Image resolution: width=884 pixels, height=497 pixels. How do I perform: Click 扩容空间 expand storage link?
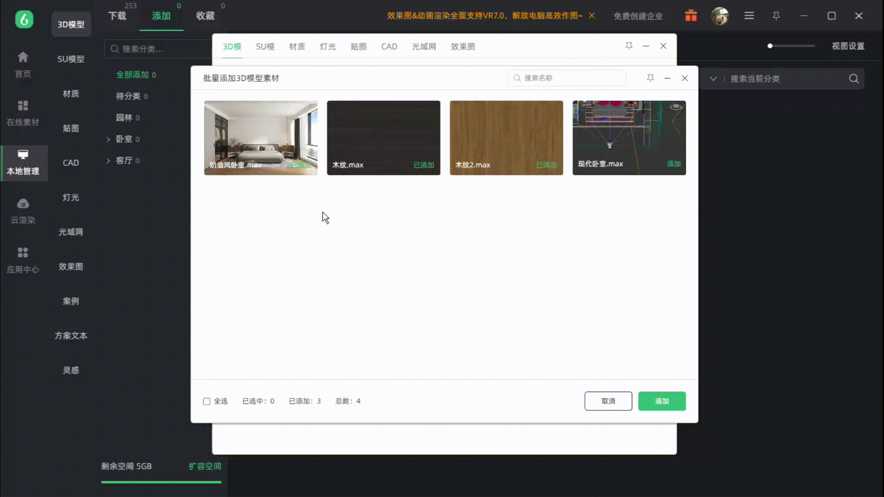(x=205, y=466)
